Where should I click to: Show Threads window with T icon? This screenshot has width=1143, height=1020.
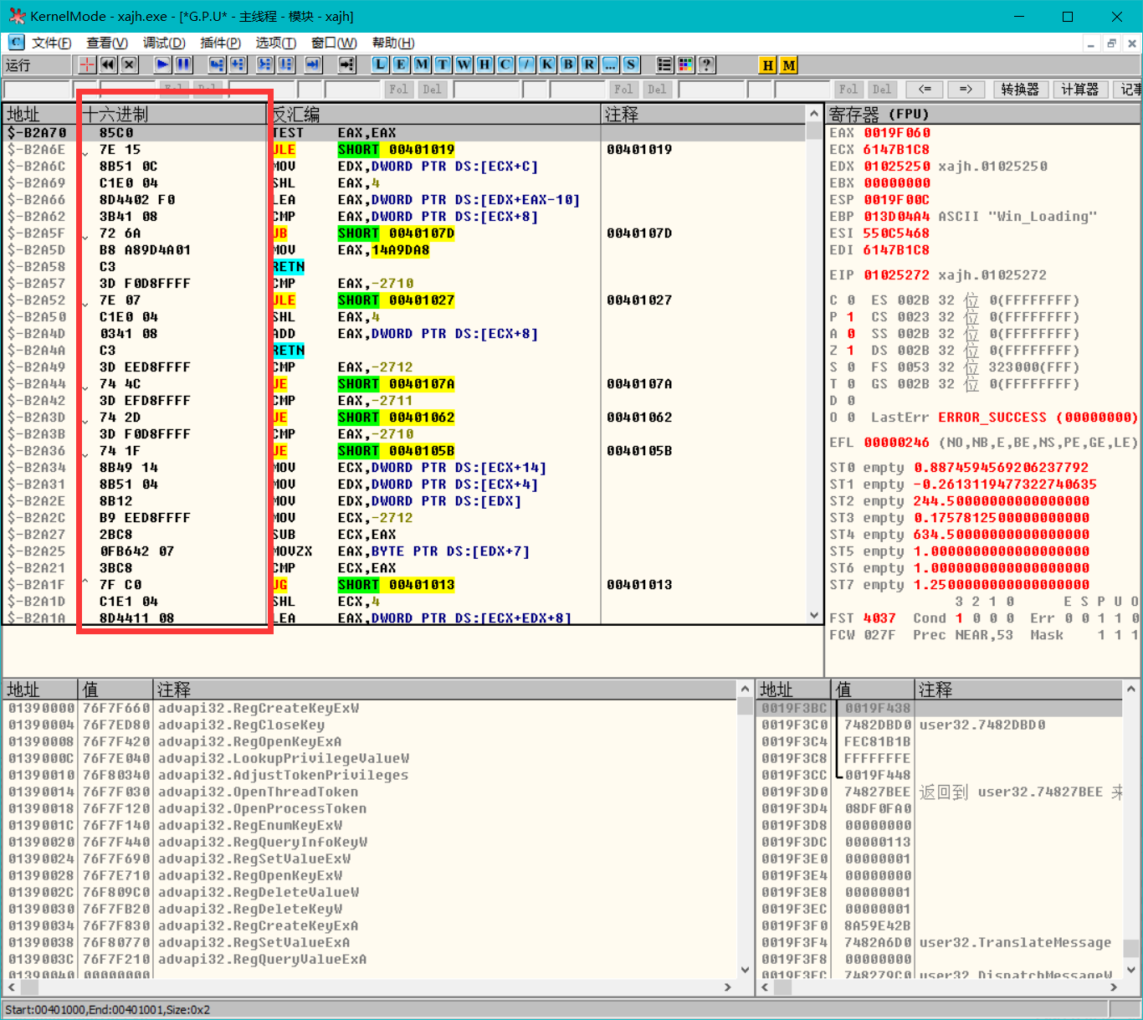(443, 64)
